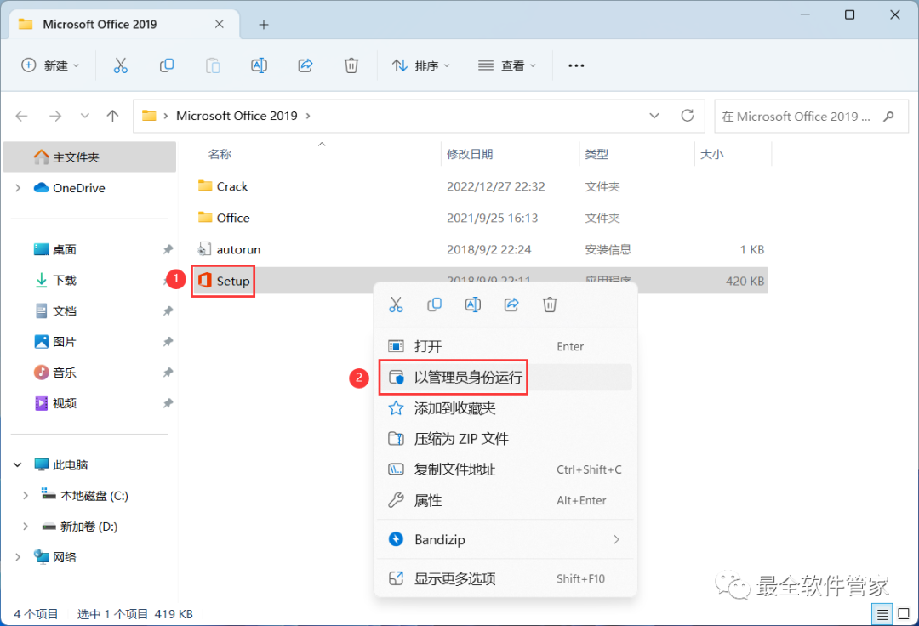Click the Delete trash icon in the top toolbar

[x=351, y=65]
